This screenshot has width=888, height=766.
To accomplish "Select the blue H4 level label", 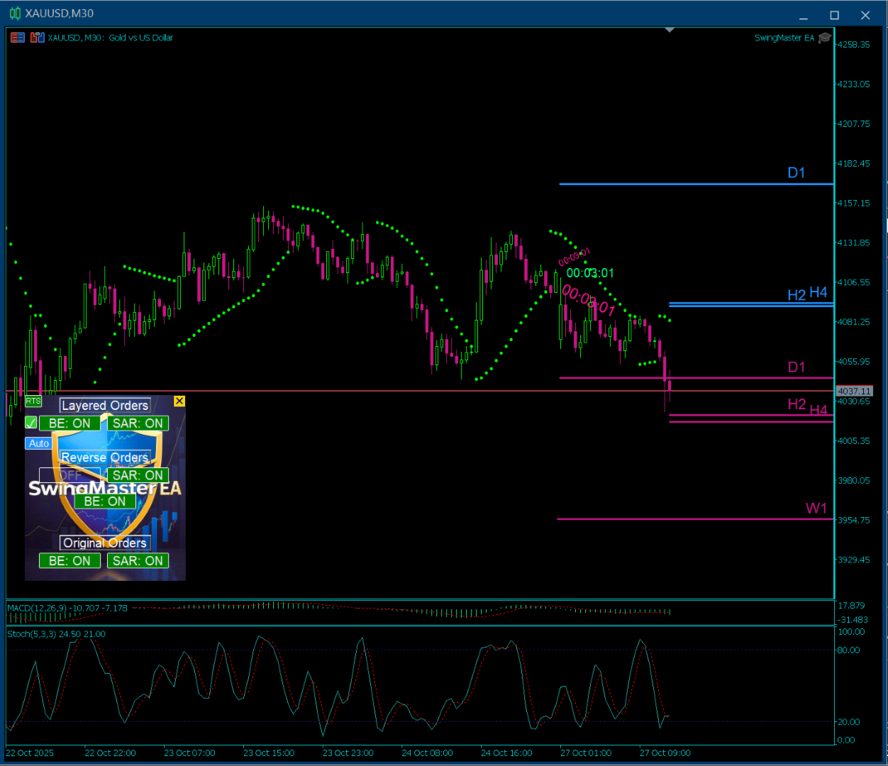I will [818, 292].
